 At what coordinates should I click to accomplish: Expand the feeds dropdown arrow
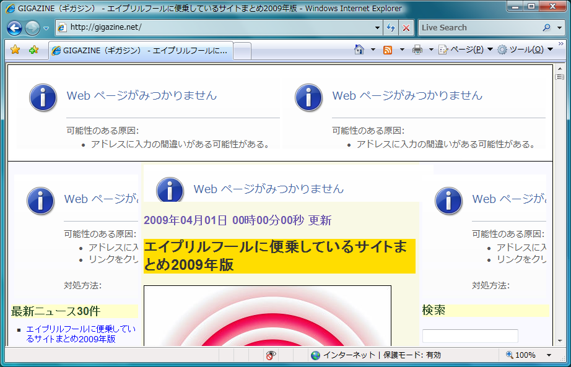402,50
